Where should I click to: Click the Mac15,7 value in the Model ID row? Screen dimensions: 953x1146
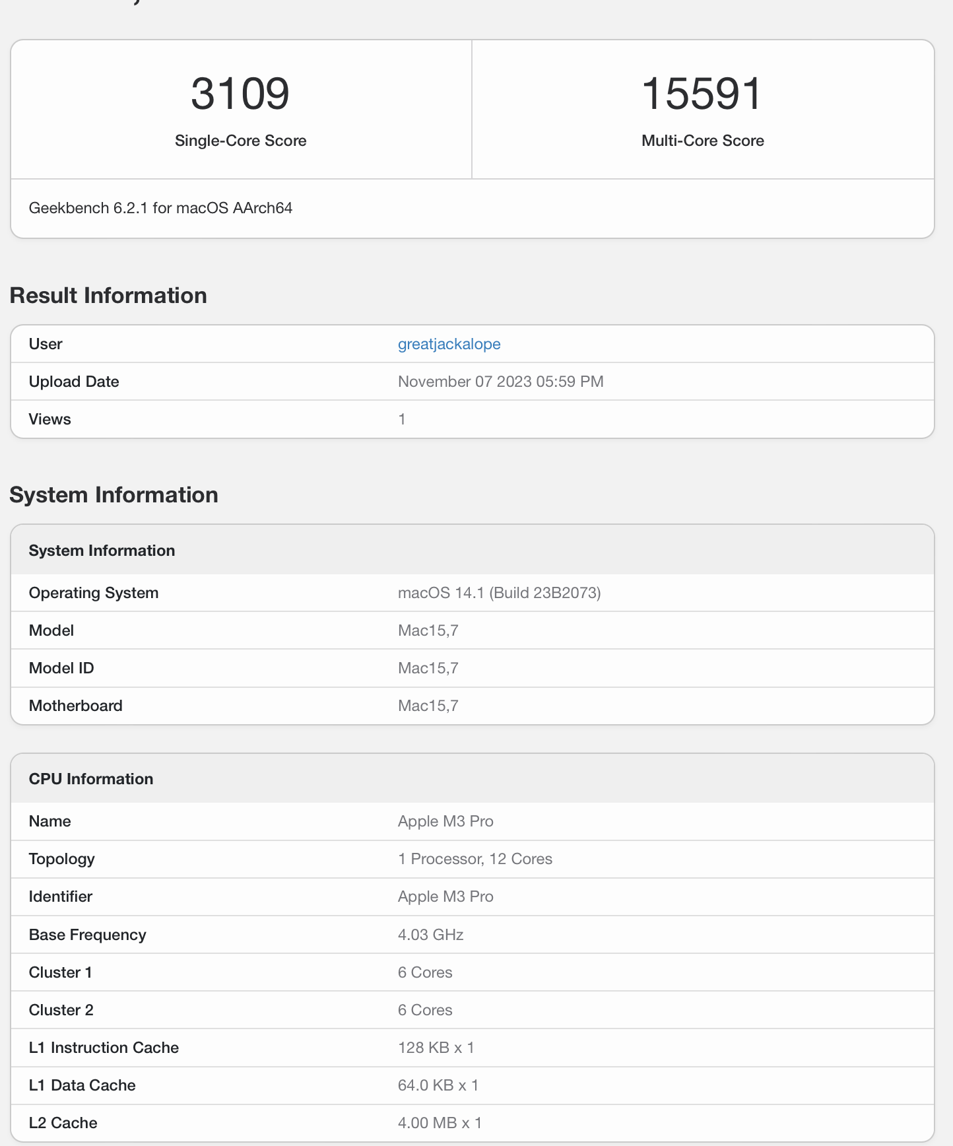[428, 668]
